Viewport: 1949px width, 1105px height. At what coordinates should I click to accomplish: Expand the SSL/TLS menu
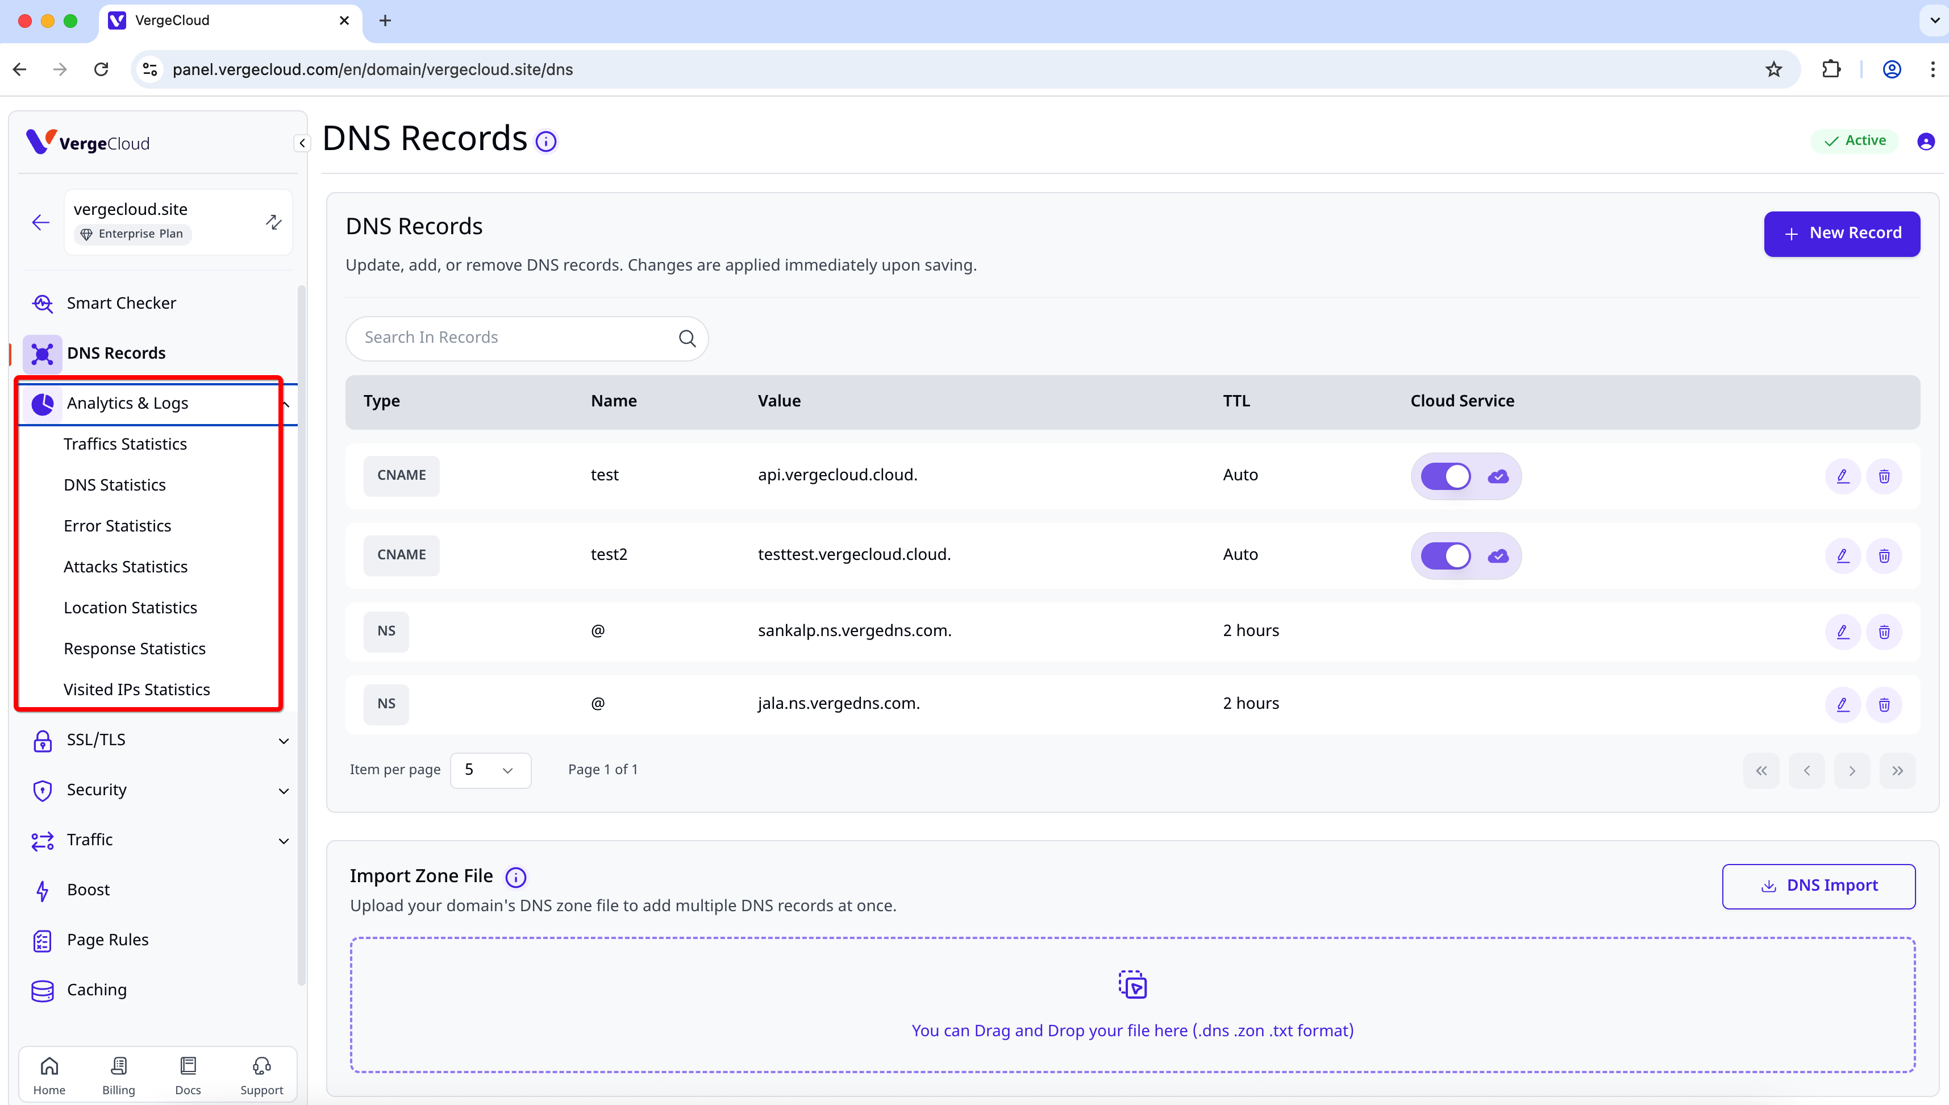pos(158,740)
